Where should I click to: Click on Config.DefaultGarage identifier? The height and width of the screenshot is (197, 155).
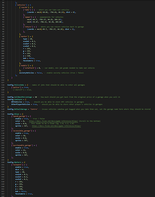(x=17, y=109)
